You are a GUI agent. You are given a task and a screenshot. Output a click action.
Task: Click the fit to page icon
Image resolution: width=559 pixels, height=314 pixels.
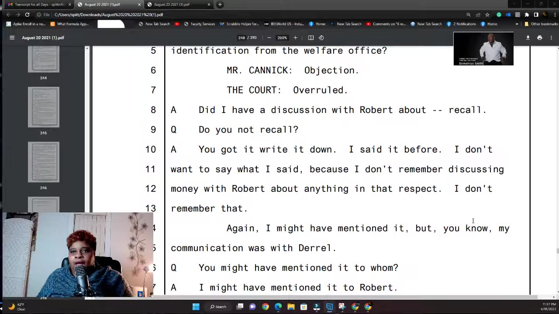click(311, 38)
